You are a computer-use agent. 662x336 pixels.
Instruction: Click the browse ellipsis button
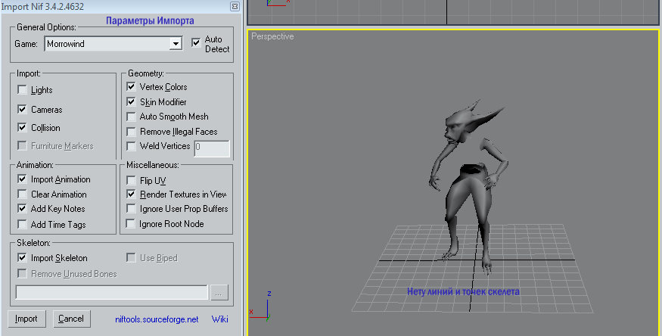click(219, 293)
